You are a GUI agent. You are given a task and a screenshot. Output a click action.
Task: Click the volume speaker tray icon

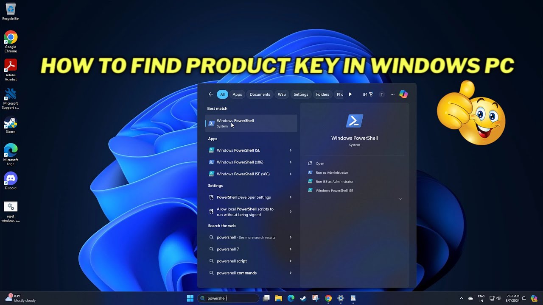498,298
